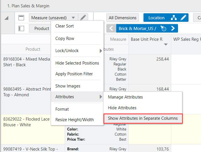Open the Measure (unsaved) dropdown
The image size is (201, 152).
[x=53, y=18]
